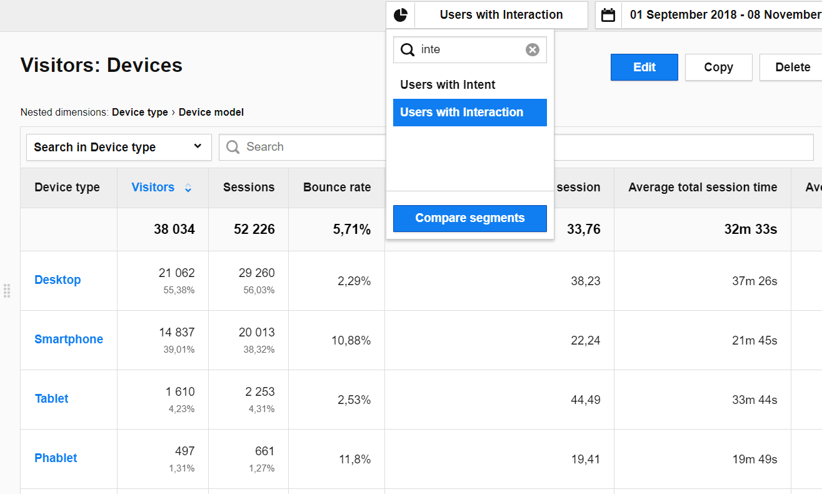Click the Copy button

point(718,68)
